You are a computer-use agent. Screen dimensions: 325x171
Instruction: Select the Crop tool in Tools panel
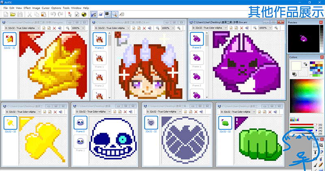coord(321,146)
